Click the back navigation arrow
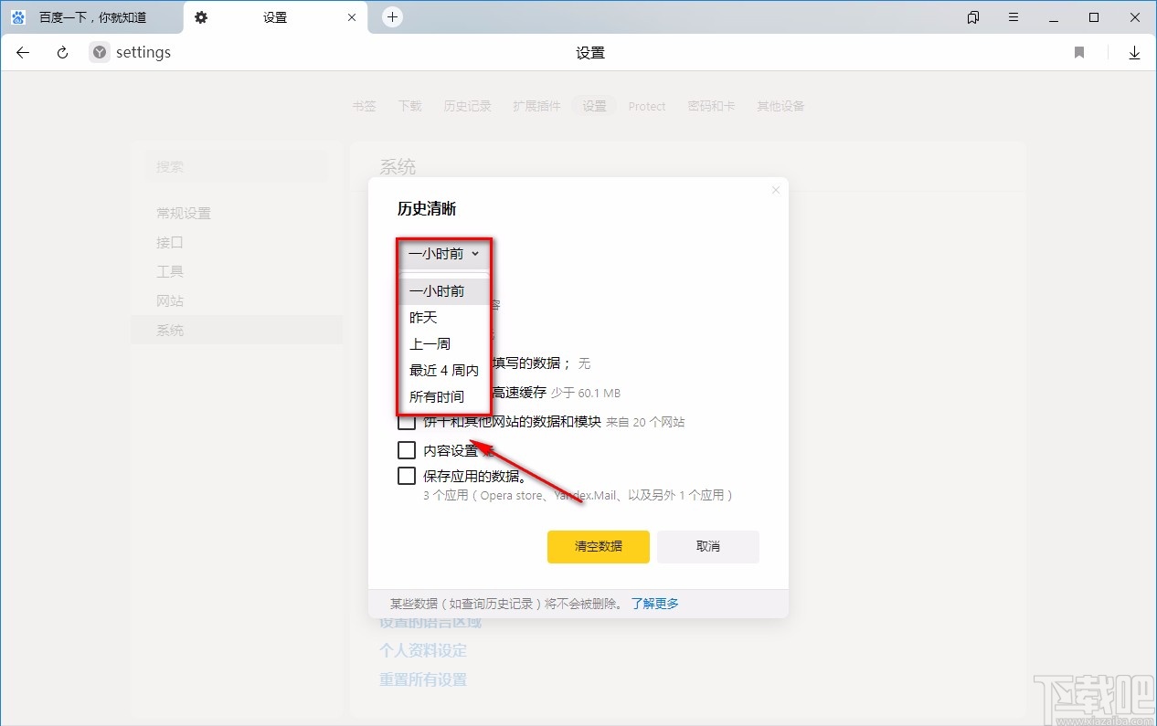The width and height of the screenshot is (1157, 726). [22, 52]
